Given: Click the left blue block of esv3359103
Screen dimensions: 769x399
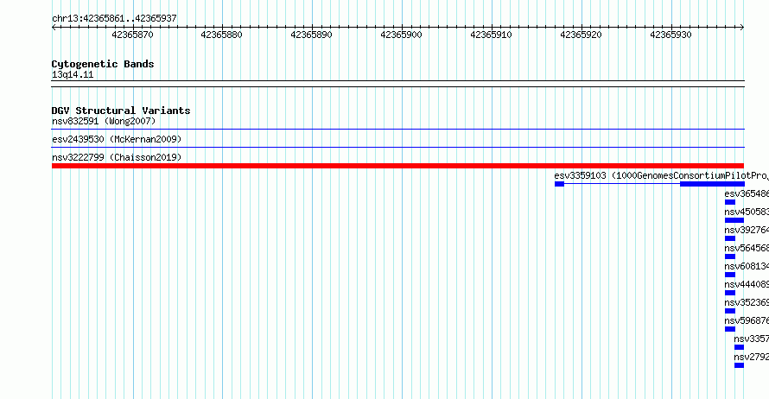Looking at the screenshot, I should (x=559, y=184).
